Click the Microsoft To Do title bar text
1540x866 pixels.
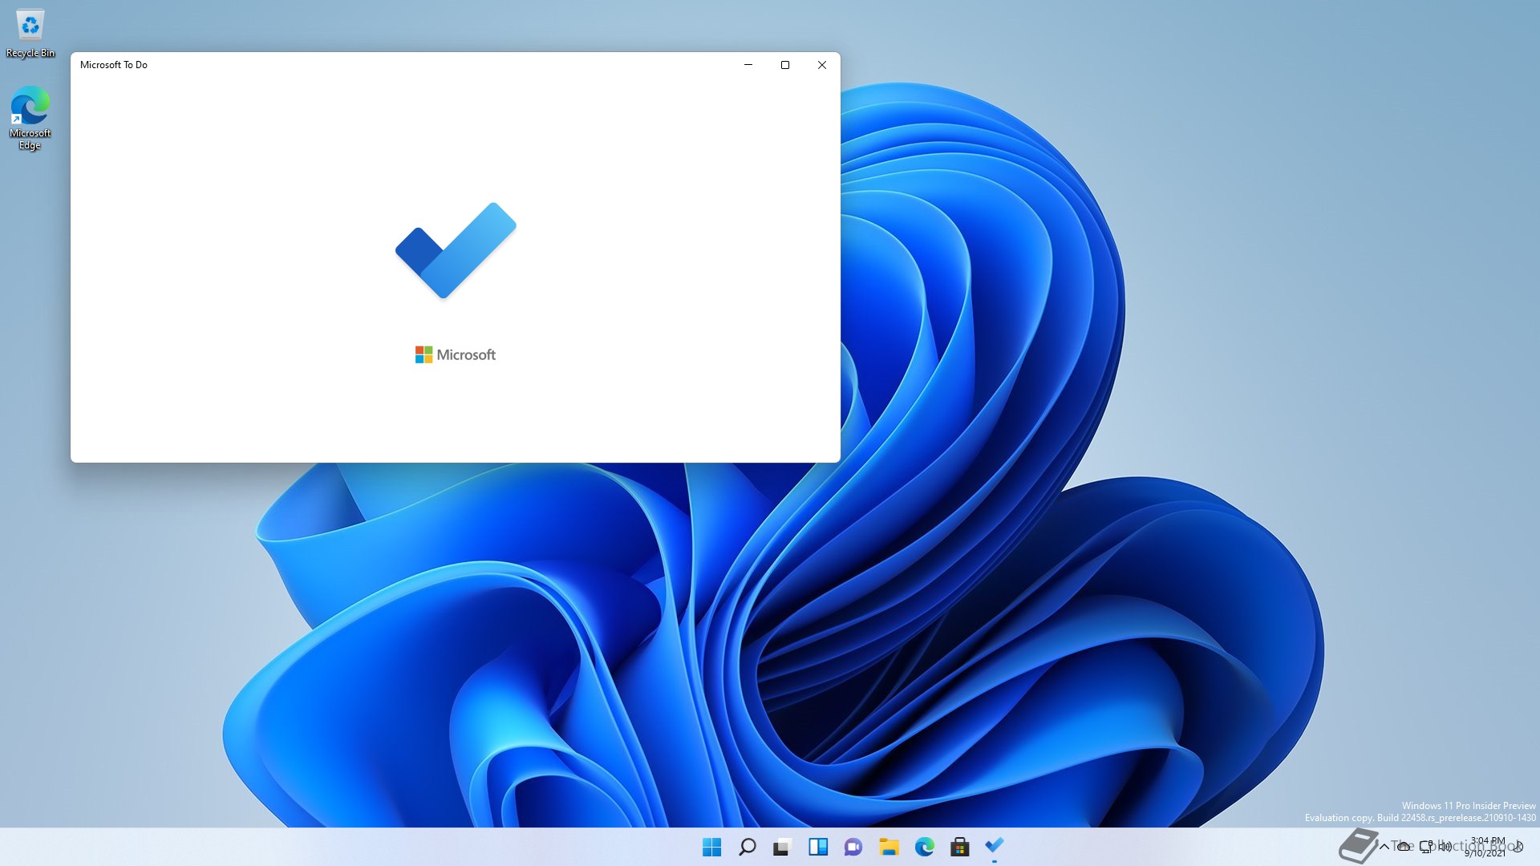[x=114, y=65]
